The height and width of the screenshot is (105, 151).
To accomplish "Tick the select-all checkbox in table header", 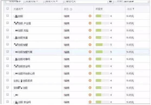I will coord(8,8).
